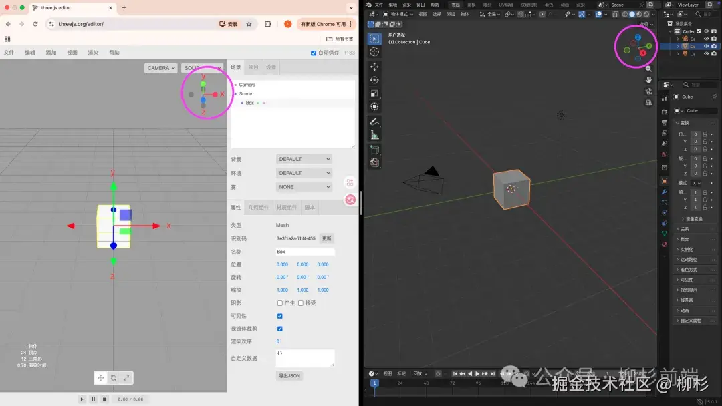Click 有新版 Chrome 可用 update button
Screen dimensions: 722x406
pos(326,24)
